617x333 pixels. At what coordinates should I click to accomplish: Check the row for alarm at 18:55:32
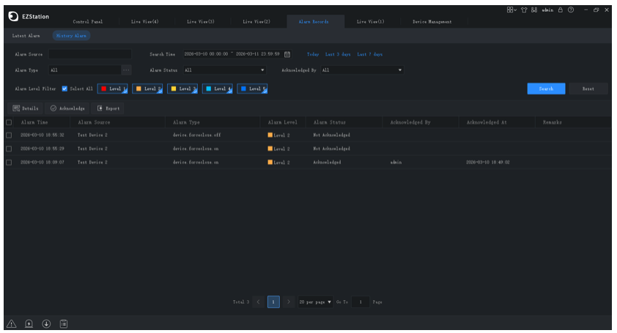pyautogui.click(x=9, y=135)
